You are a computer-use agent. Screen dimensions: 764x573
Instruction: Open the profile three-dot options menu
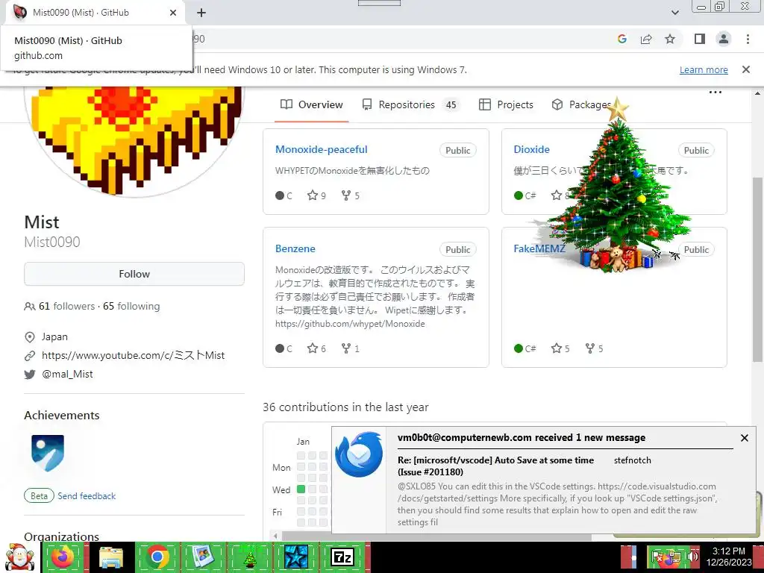coord(715,92)
